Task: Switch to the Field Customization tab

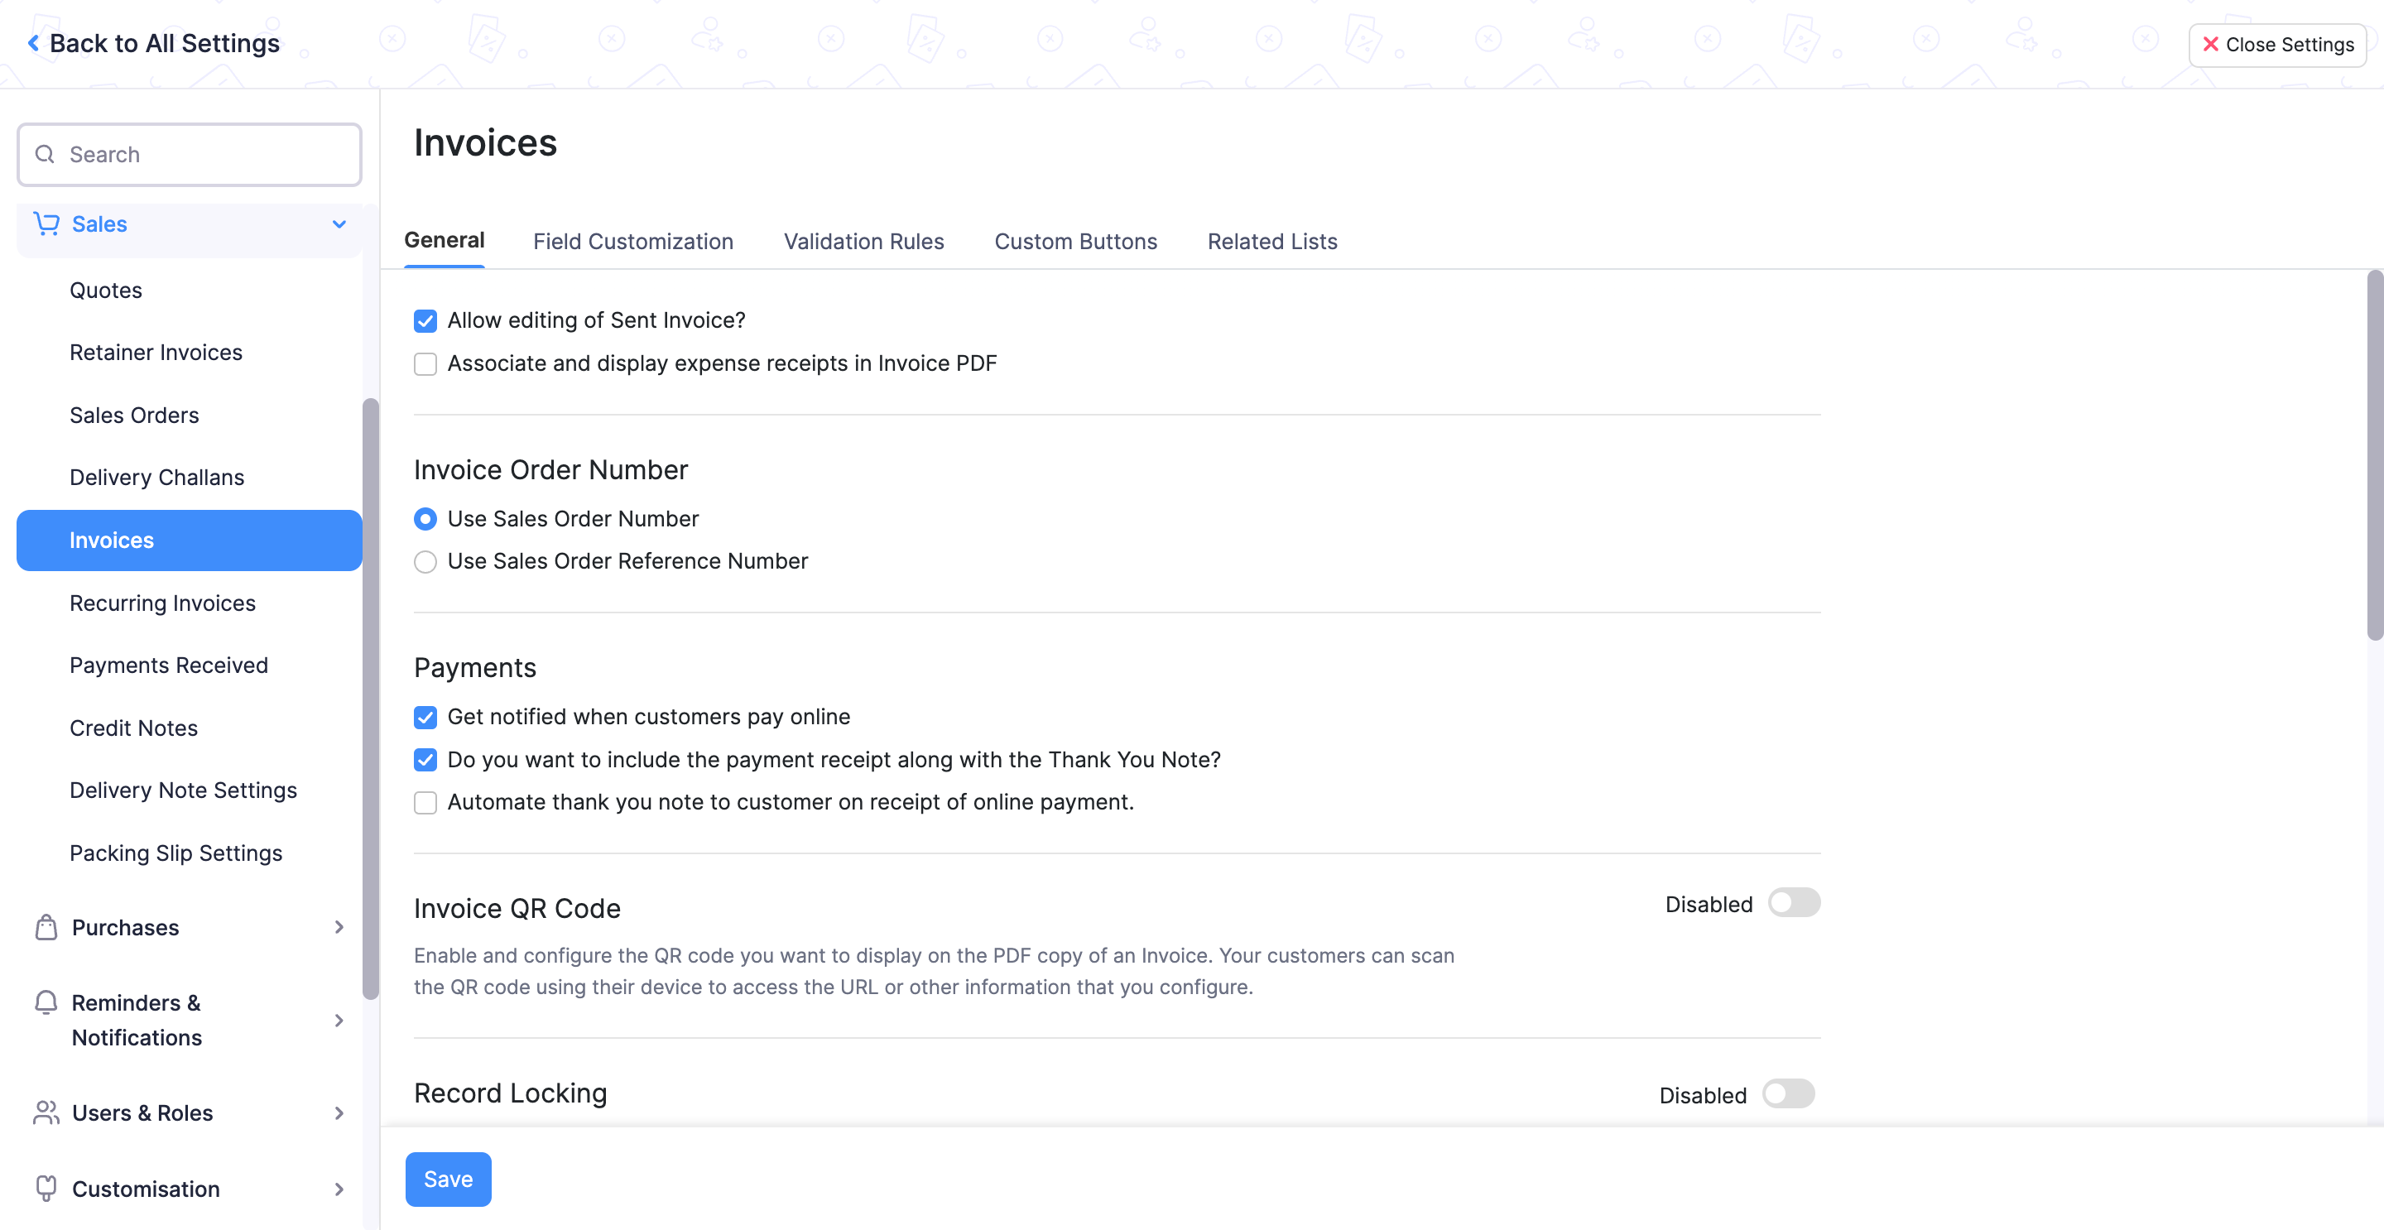Action: pyautogui.click(x=633, y=242)
